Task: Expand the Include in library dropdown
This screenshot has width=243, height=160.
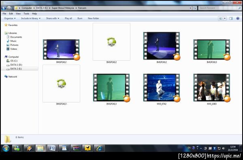Action: coord(31,18)
